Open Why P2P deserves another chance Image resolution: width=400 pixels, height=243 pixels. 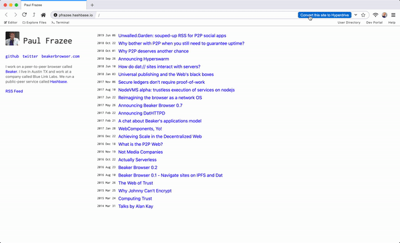[x=153, y=51]
